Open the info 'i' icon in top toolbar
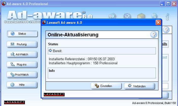 point(167,17)
